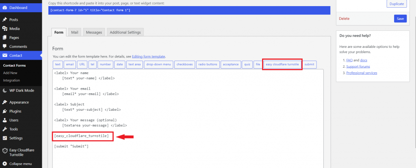Switch to the Form tab
This screenshot has width=416, height=168.
click(59, 32)
